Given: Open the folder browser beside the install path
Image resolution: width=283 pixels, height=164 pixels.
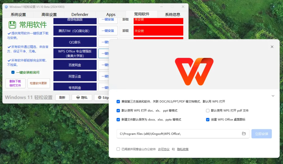Looking at the screenshot, I should (244, 134).
